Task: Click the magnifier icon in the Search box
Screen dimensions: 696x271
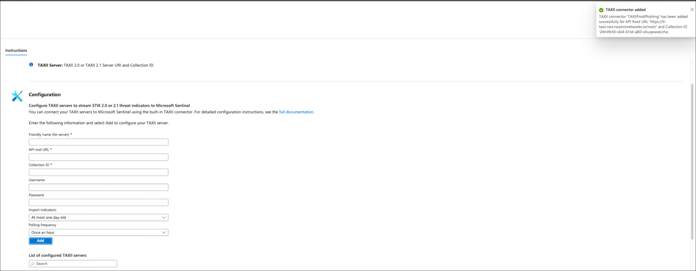Action: [x=33, y=264]
